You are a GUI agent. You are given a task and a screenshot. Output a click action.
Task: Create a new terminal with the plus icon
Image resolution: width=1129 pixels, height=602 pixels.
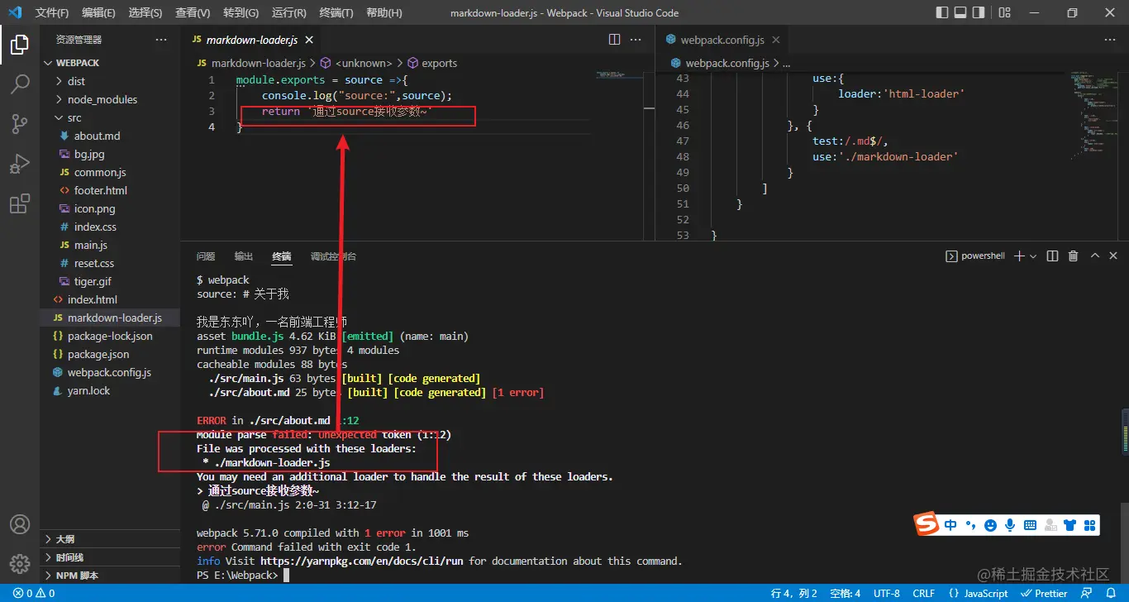coord(1019,256)
